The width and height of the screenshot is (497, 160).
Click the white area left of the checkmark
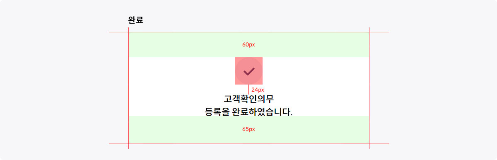(182, 71)
